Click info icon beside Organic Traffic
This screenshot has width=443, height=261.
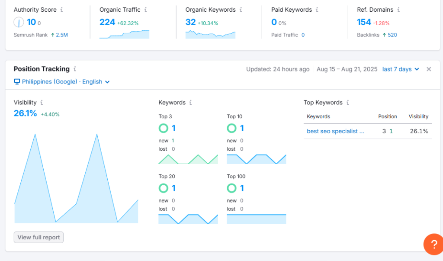[x=145, y=10]
